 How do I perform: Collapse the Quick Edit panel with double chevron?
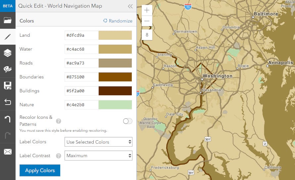tap(130, 6)
